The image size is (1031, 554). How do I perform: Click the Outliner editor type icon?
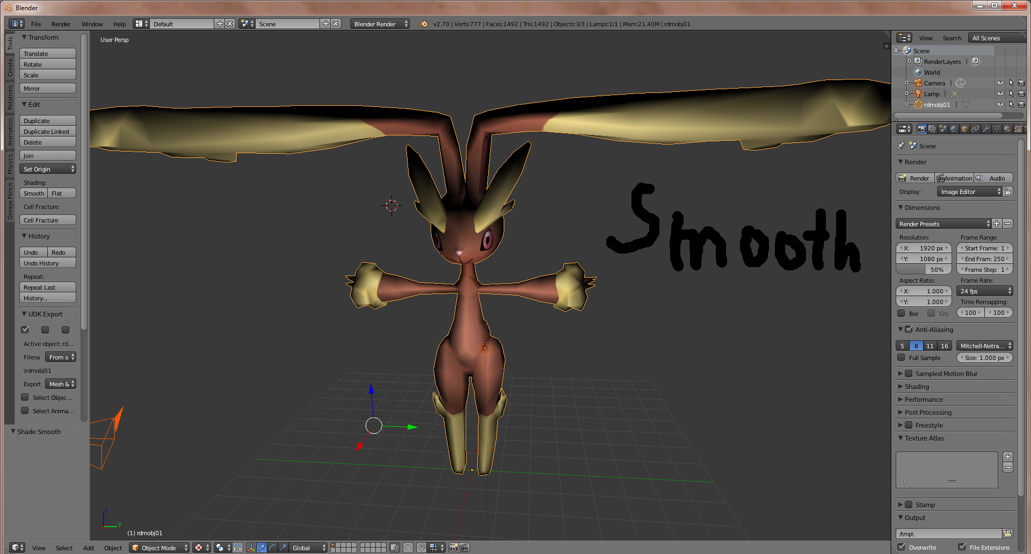[x=905, y=38]
